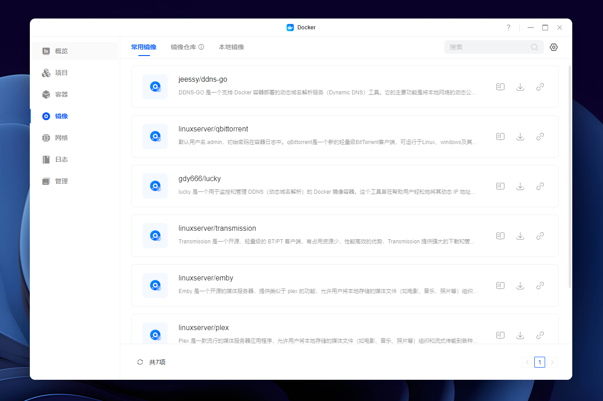Click link icon for linuxserver/plex
The image size is (603, 401).
[540, 335]
